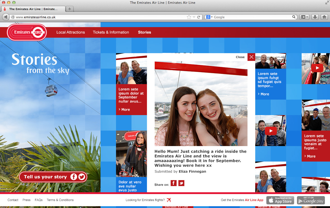Open the bookmarks toolbar button
Screen dimensions: 330x208
click(x=304, y=17)
